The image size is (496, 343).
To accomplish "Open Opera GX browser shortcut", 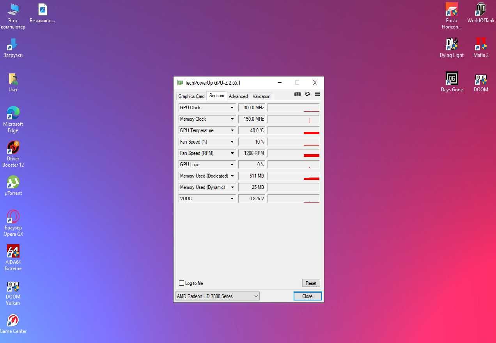I will 13,223.
